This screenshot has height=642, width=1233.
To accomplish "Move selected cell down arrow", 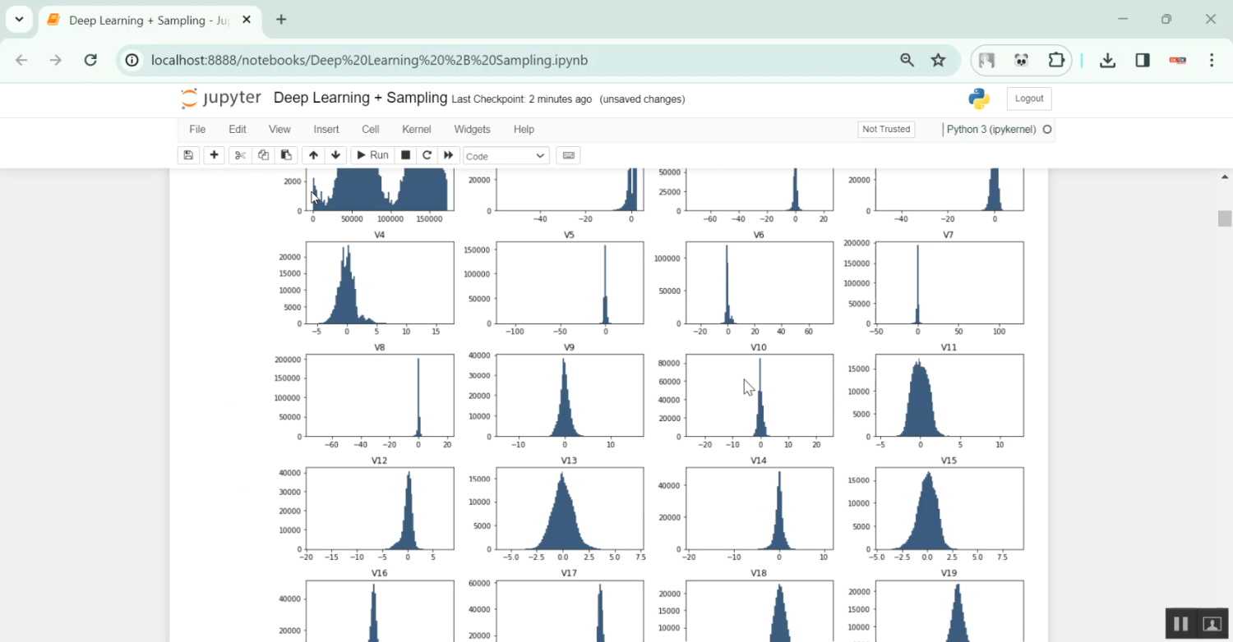I will (335, 155).
